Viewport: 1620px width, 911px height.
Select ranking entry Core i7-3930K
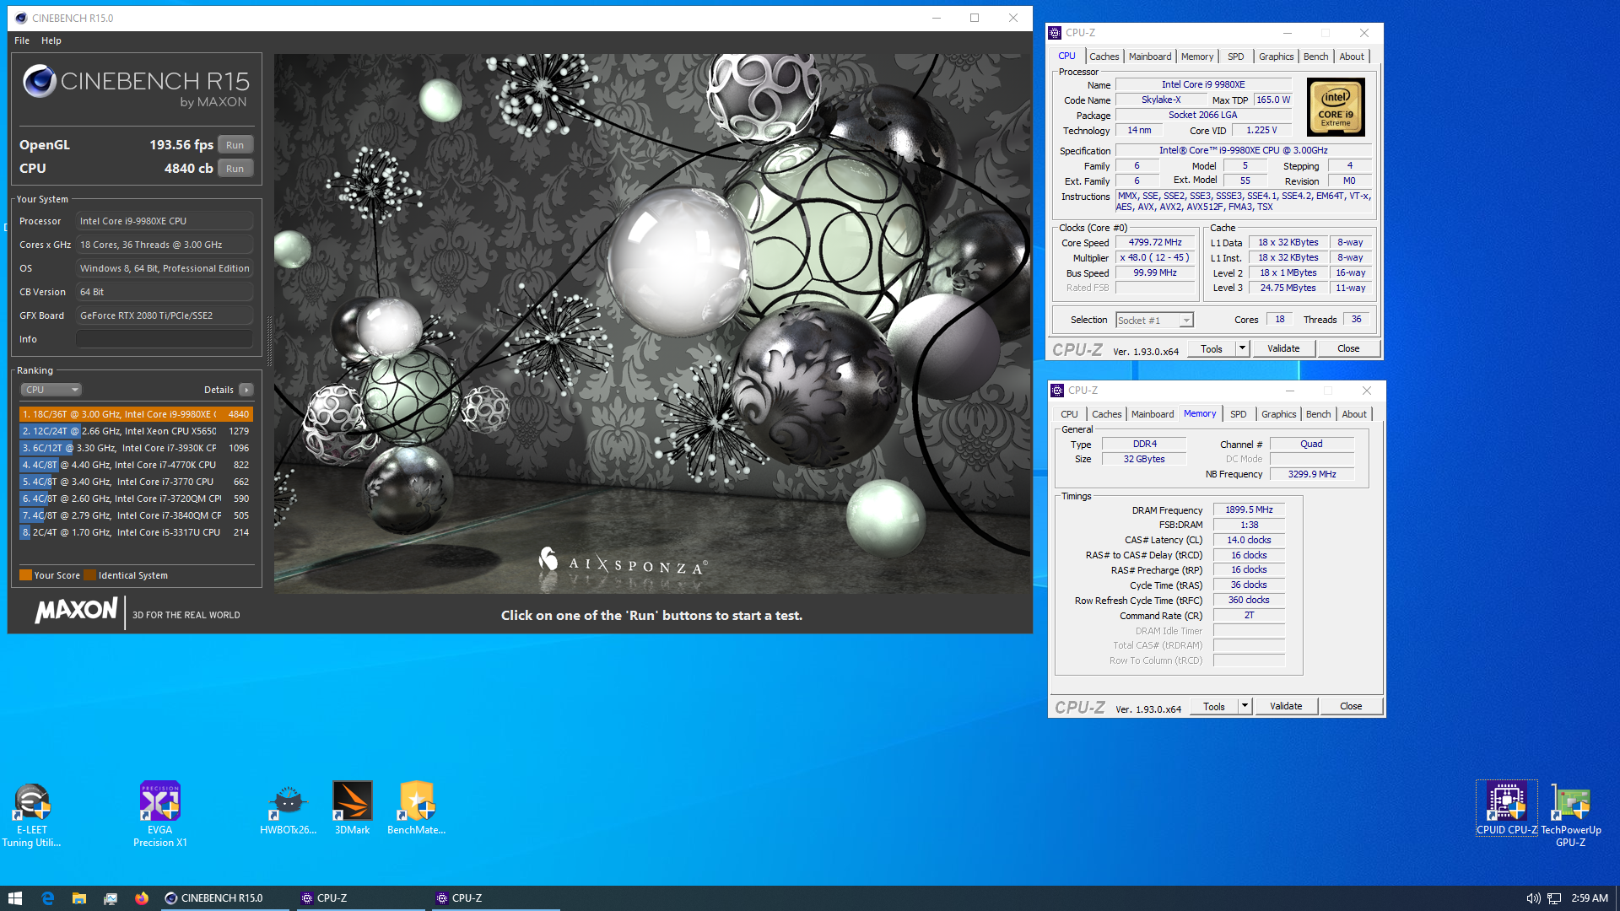(136, 448)
